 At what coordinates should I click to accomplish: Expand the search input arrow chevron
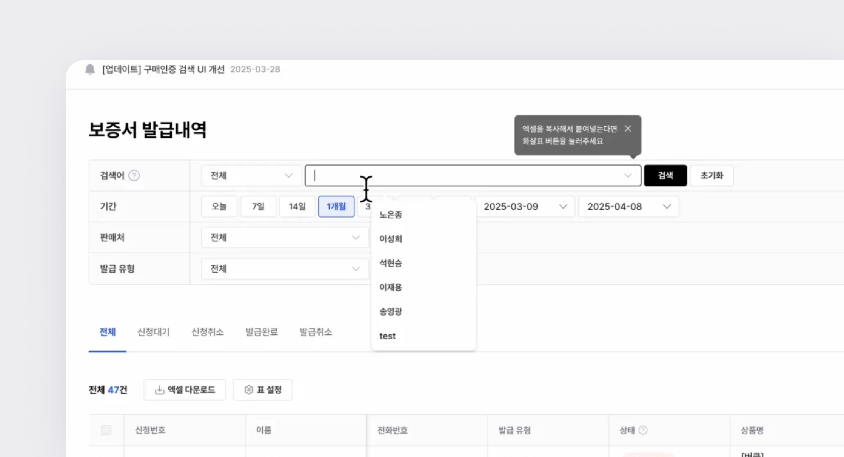coord(628,176)
